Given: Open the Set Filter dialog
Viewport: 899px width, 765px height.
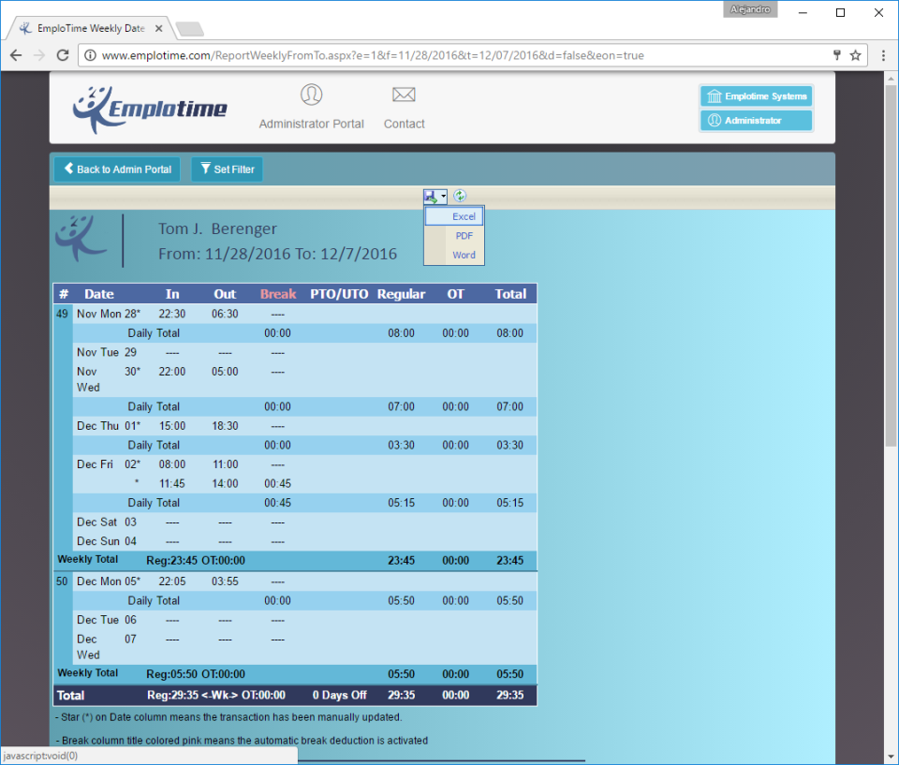Looking at the screenshot, I should pyautogui.click(x=227, y=169).
